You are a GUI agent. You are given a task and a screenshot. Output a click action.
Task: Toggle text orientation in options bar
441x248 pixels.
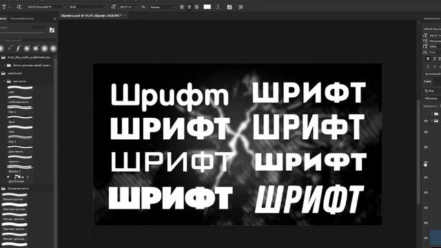[19, 7]
